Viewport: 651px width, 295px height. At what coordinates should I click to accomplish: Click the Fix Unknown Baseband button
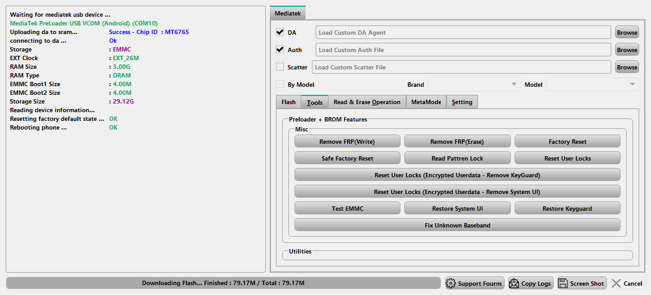point(457,226)
